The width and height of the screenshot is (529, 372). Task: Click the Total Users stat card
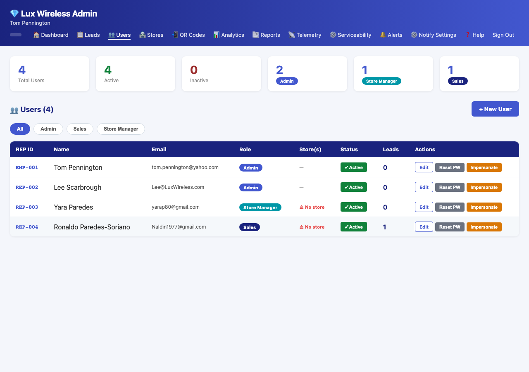pyautogui.click(x=50, y=74)
